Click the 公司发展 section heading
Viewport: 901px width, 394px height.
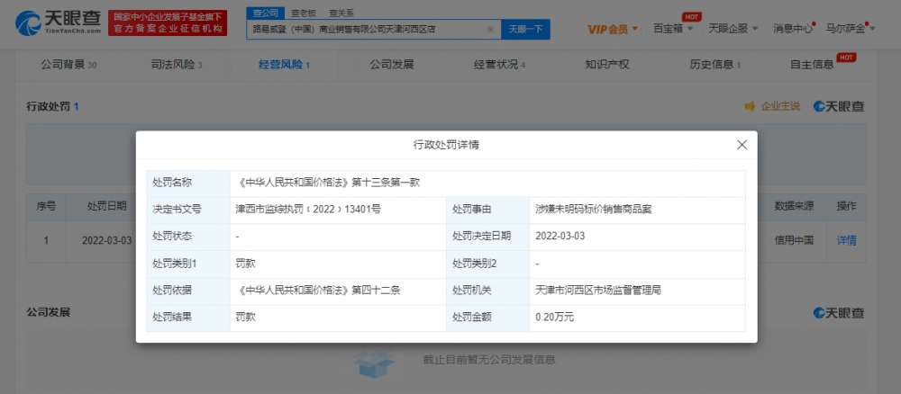(49, 312)
